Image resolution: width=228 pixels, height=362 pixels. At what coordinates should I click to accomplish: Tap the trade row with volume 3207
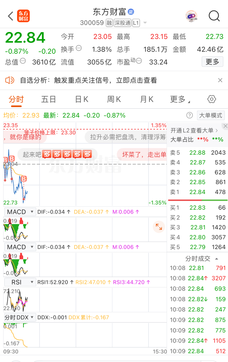[198, 278]
